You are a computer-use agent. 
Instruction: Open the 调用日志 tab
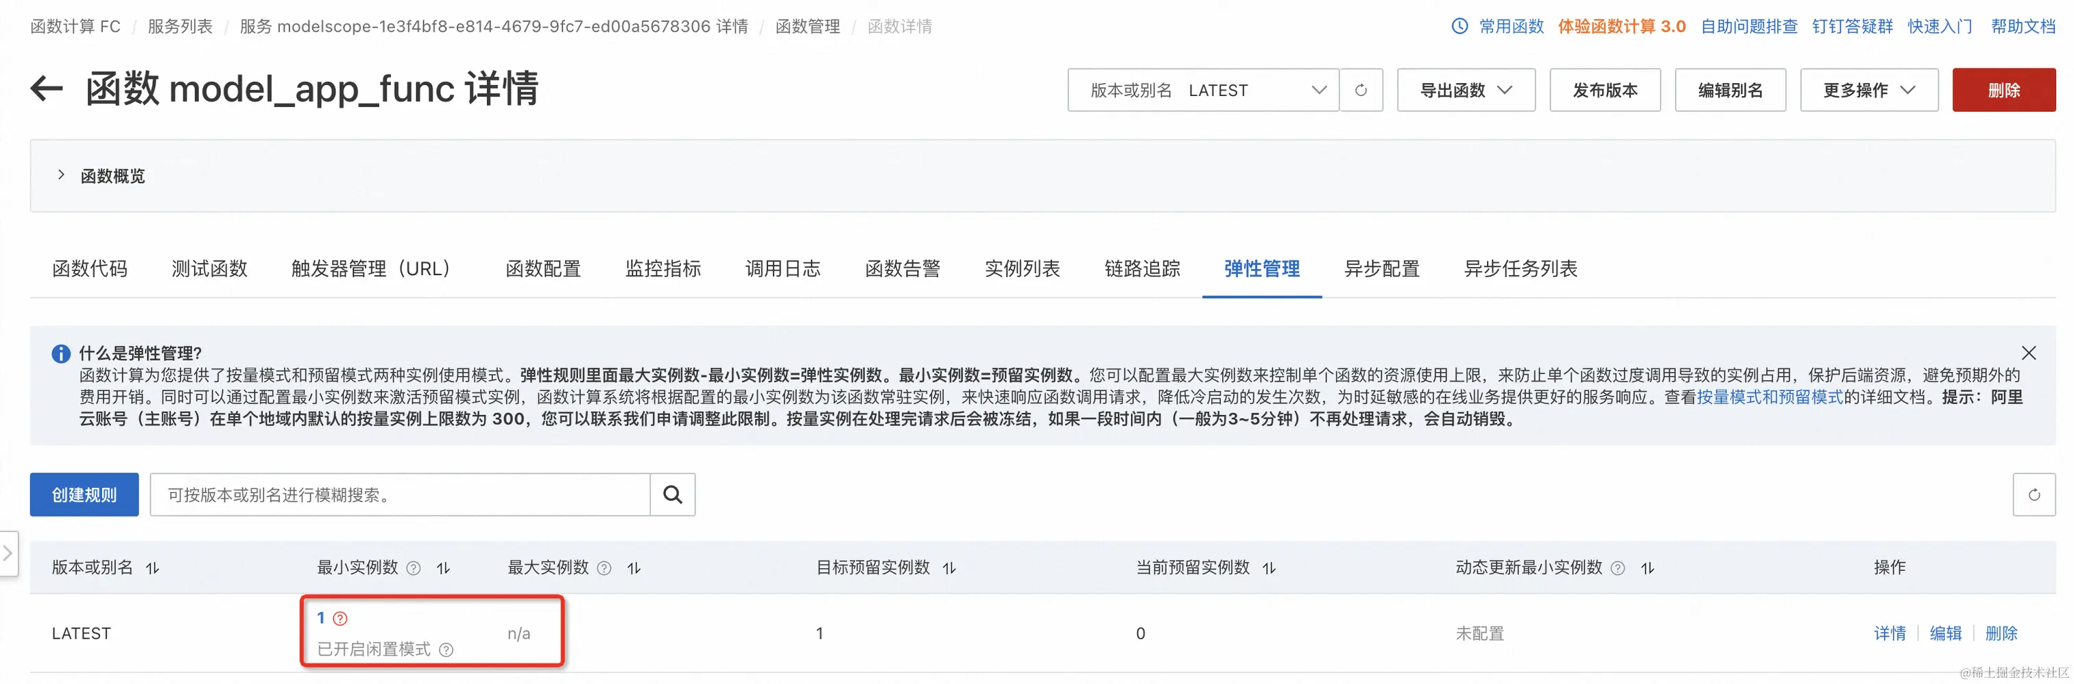click(x=783, y=268)
